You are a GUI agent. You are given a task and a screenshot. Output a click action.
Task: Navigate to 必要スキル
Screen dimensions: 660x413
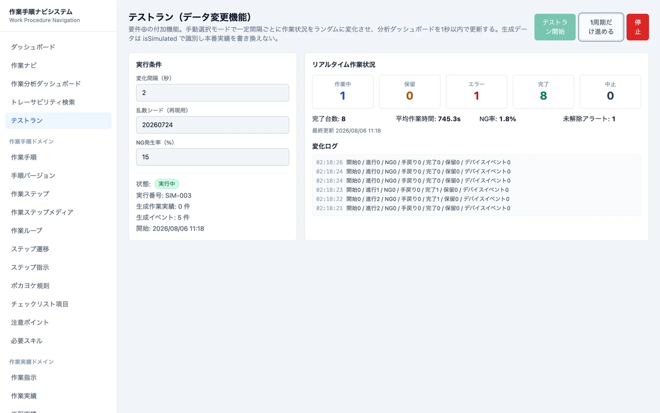pos(58,341)
